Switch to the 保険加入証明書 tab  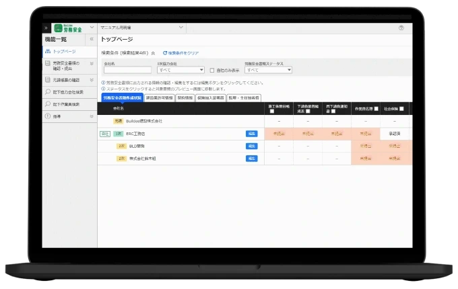(x=210, y=98)
